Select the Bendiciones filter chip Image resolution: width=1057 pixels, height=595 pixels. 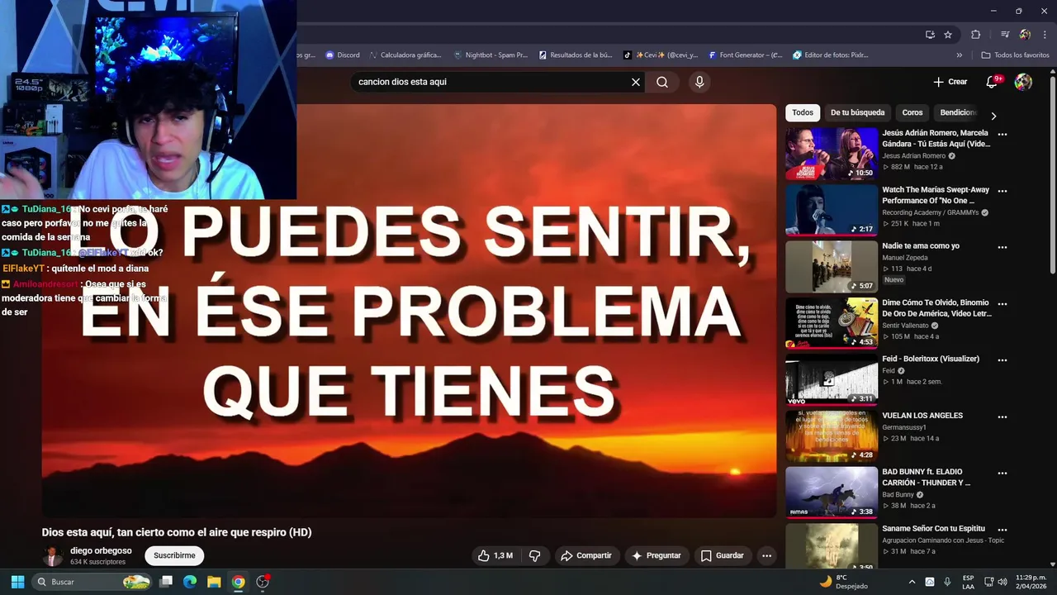pyautogui.click(x=958, y=112)
